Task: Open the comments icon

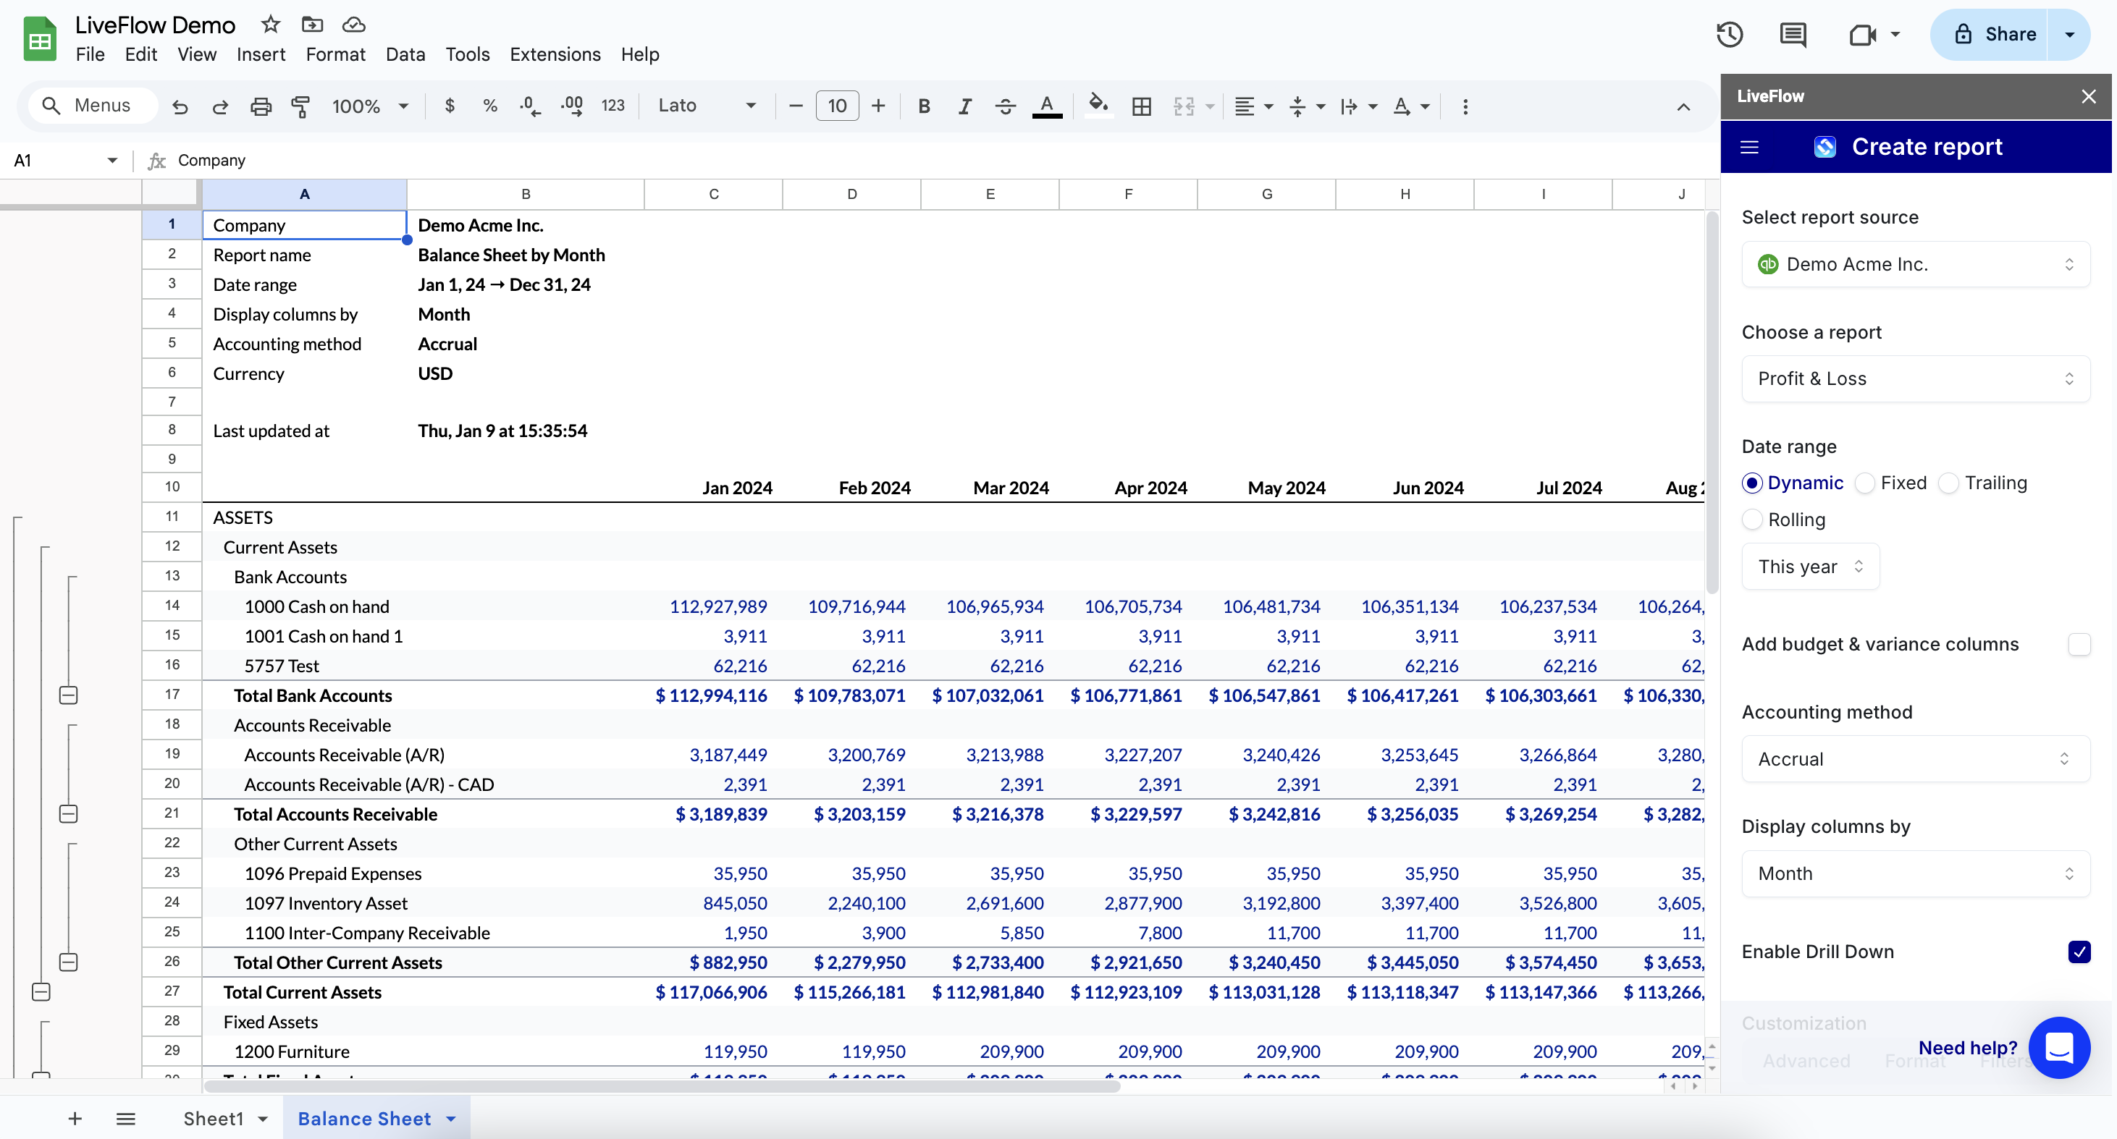Action: pos(1793,35)
